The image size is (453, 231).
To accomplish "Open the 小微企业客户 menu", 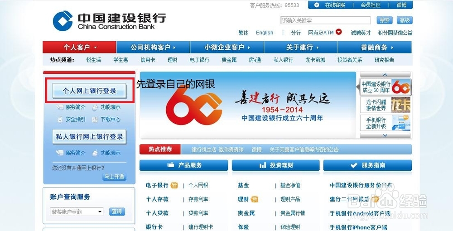I will pos(227,48).
